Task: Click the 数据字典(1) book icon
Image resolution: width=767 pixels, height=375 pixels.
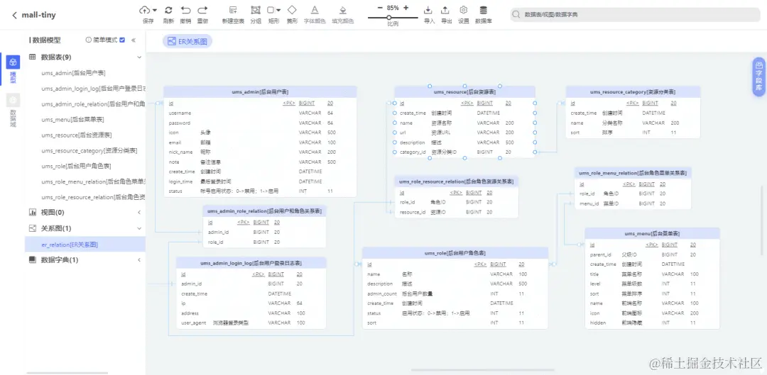Action: [33, 259]
